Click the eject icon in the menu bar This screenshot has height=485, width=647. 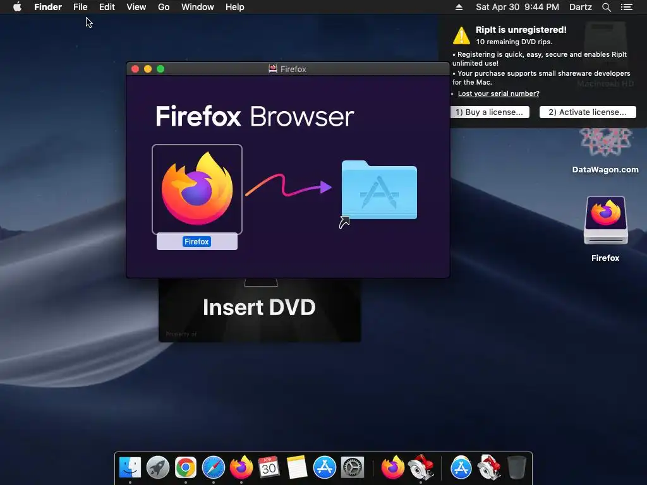click(x=459, y=7)
